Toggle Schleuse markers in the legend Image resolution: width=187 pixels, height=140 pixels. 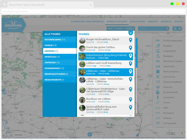158,118
